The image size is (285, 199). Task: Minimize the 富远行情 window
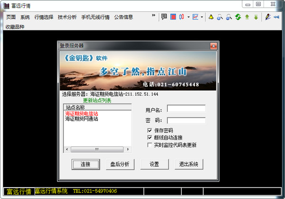point(248,4)
